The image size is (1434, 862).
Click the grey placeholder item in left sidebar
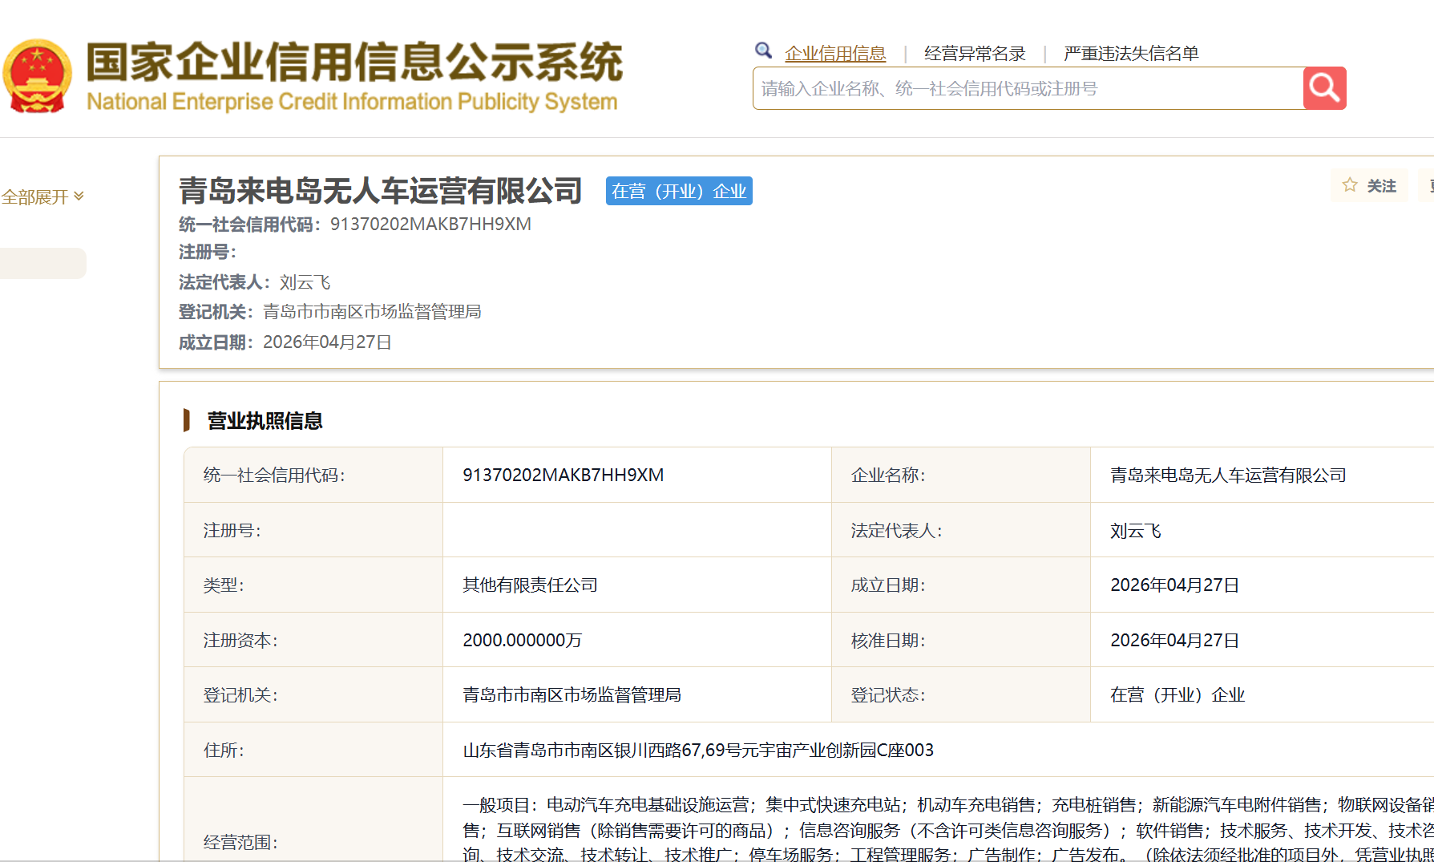pos(42,263)
